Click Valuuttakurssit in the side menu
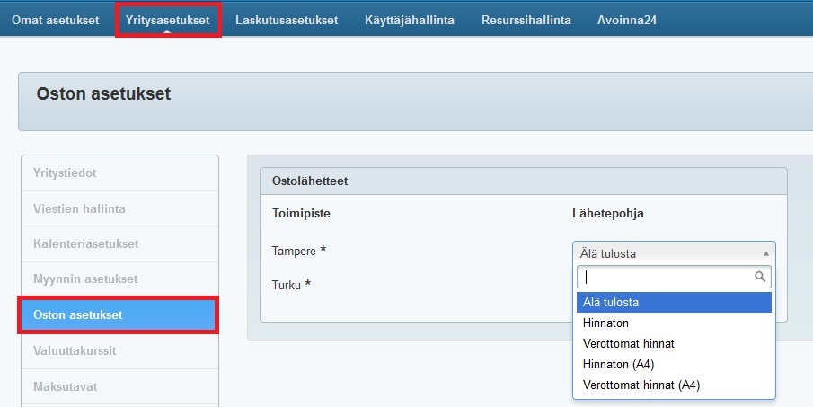Image resolution: width=813 pixels, height=407 pixels. (75, 350)
